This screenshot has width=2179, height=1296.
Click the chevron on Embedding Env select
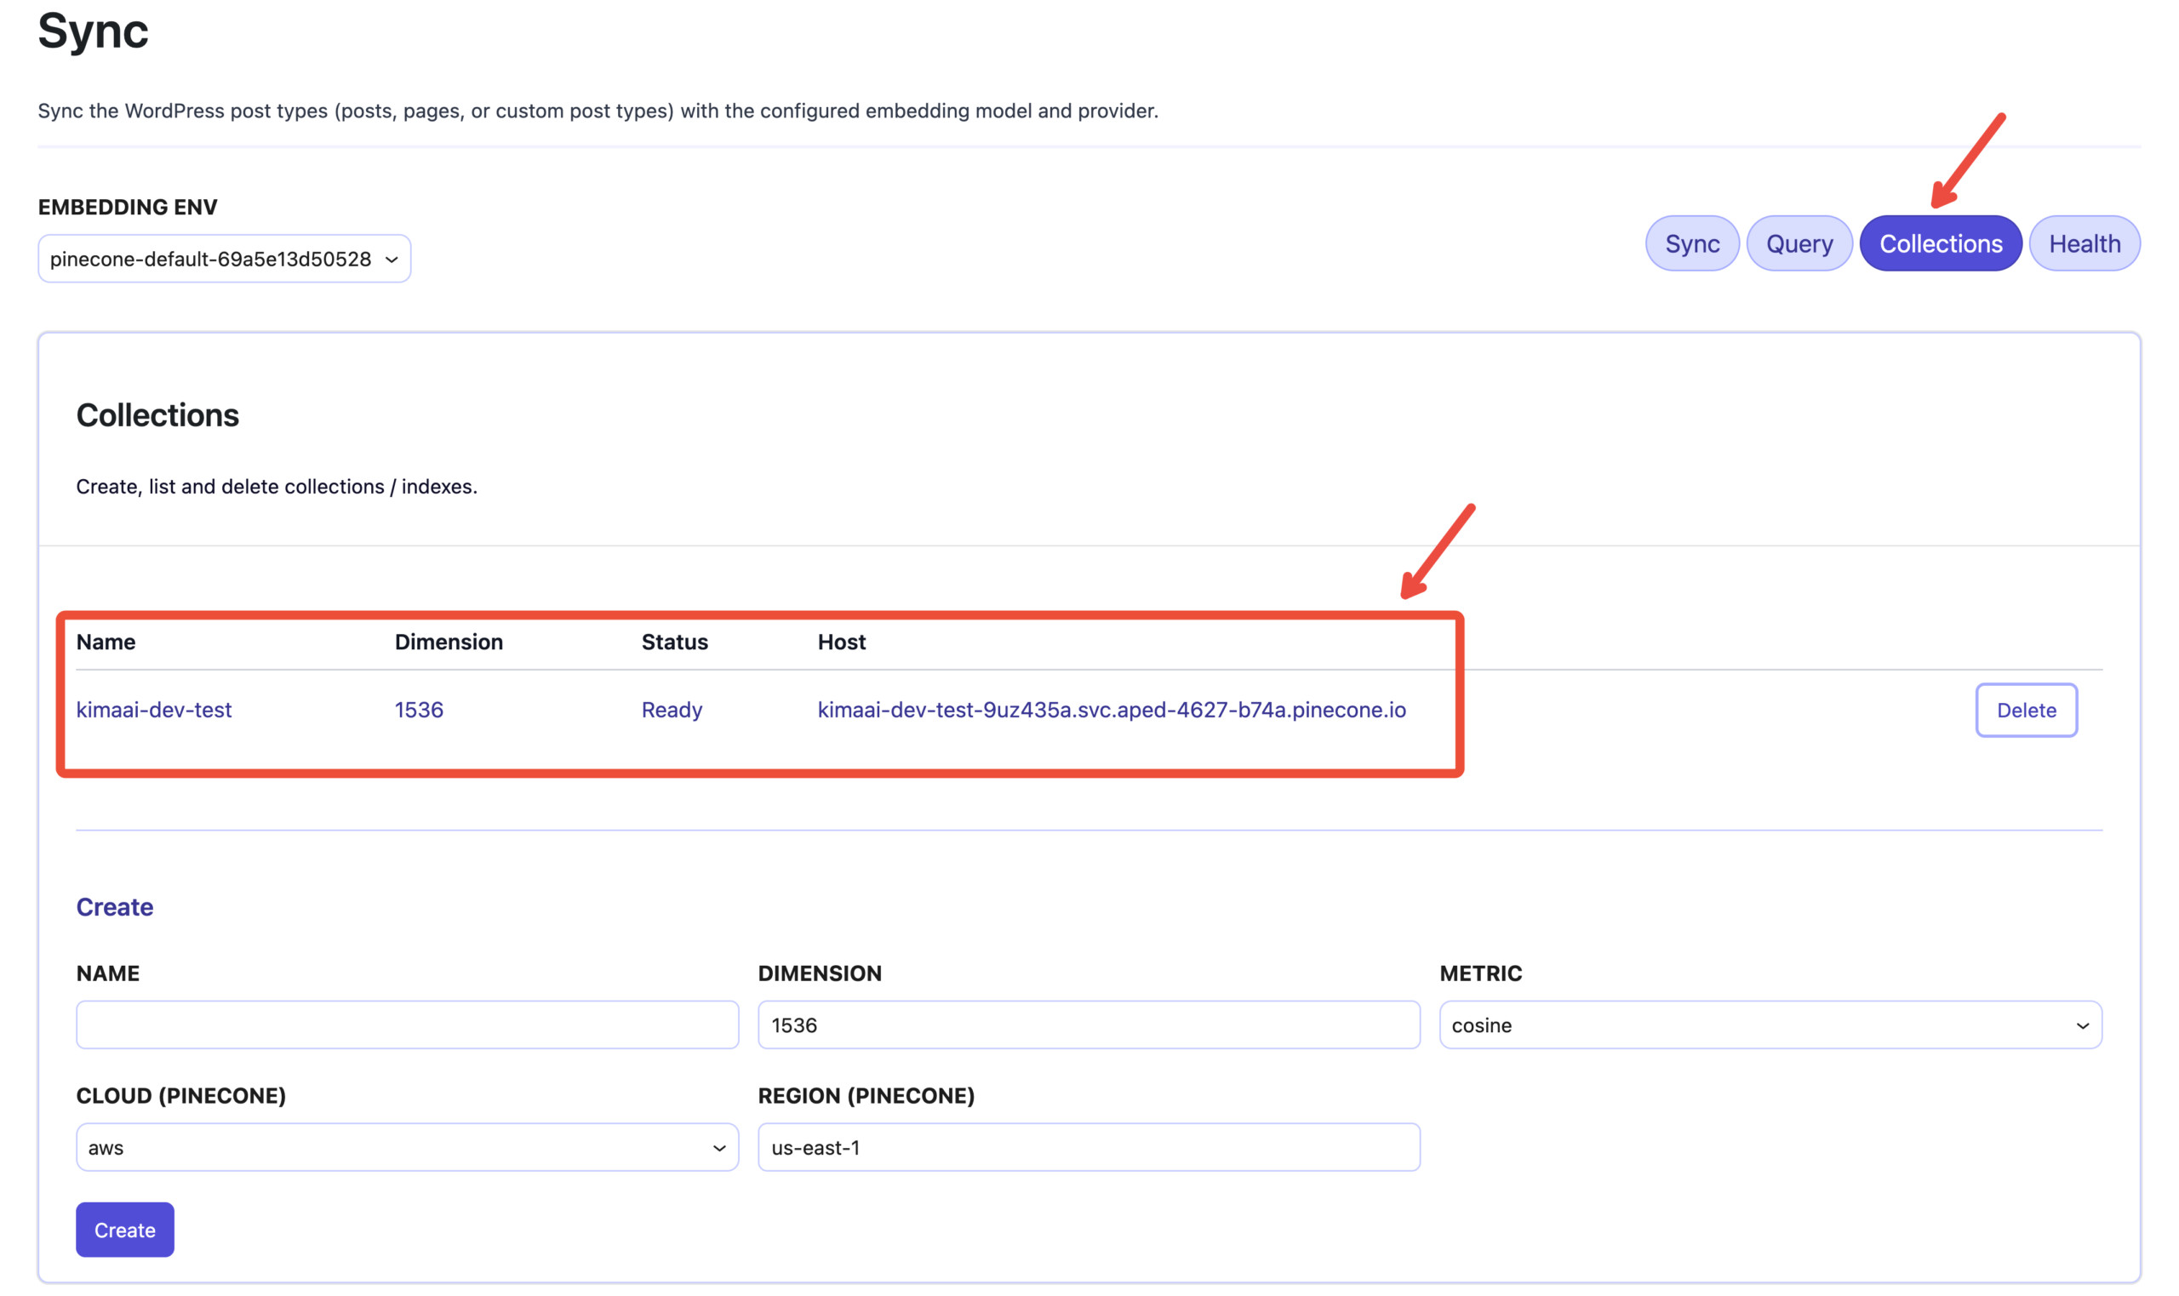pos(392,260)
